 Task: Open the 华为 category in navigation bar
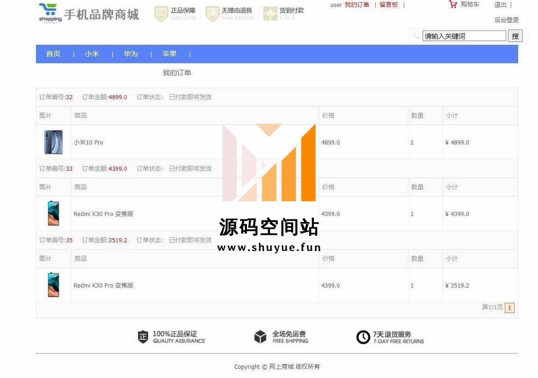click(131, 54)
